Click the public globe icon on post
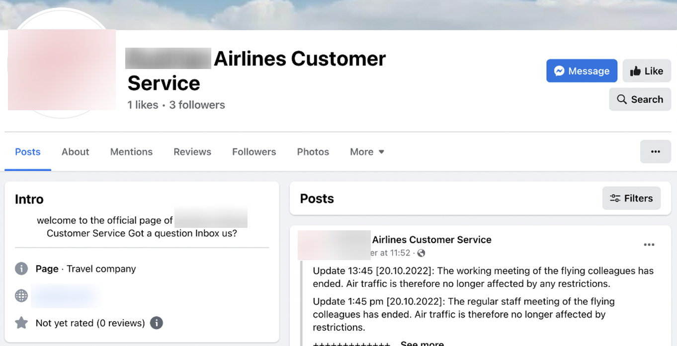This screenshot has height=346, width=677. click(x=421, y=253)
